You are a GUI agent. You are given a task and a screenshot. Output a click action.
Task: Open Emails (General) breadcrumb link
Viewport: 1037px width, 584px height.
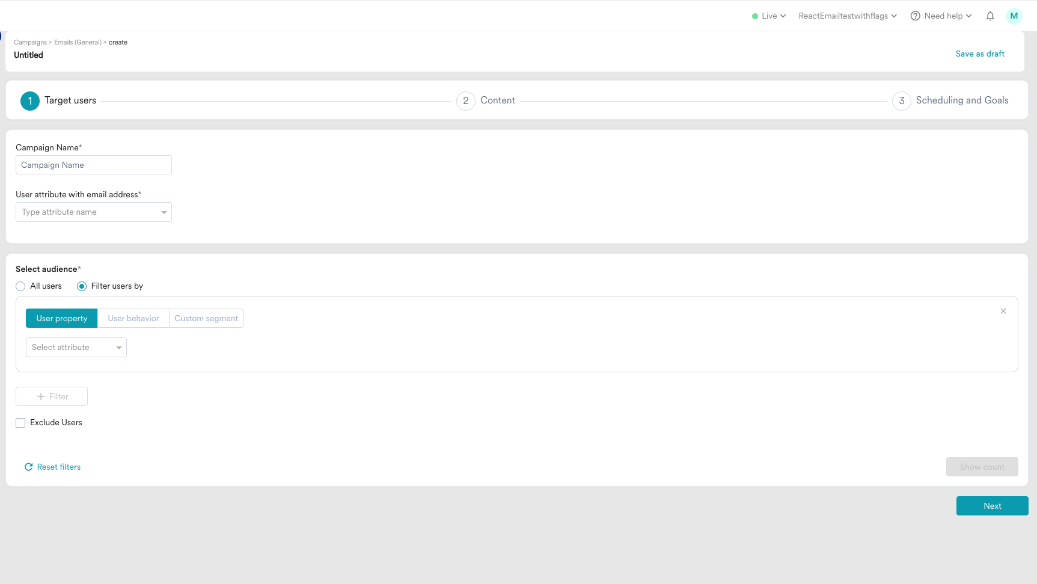[x=78, y=43]
